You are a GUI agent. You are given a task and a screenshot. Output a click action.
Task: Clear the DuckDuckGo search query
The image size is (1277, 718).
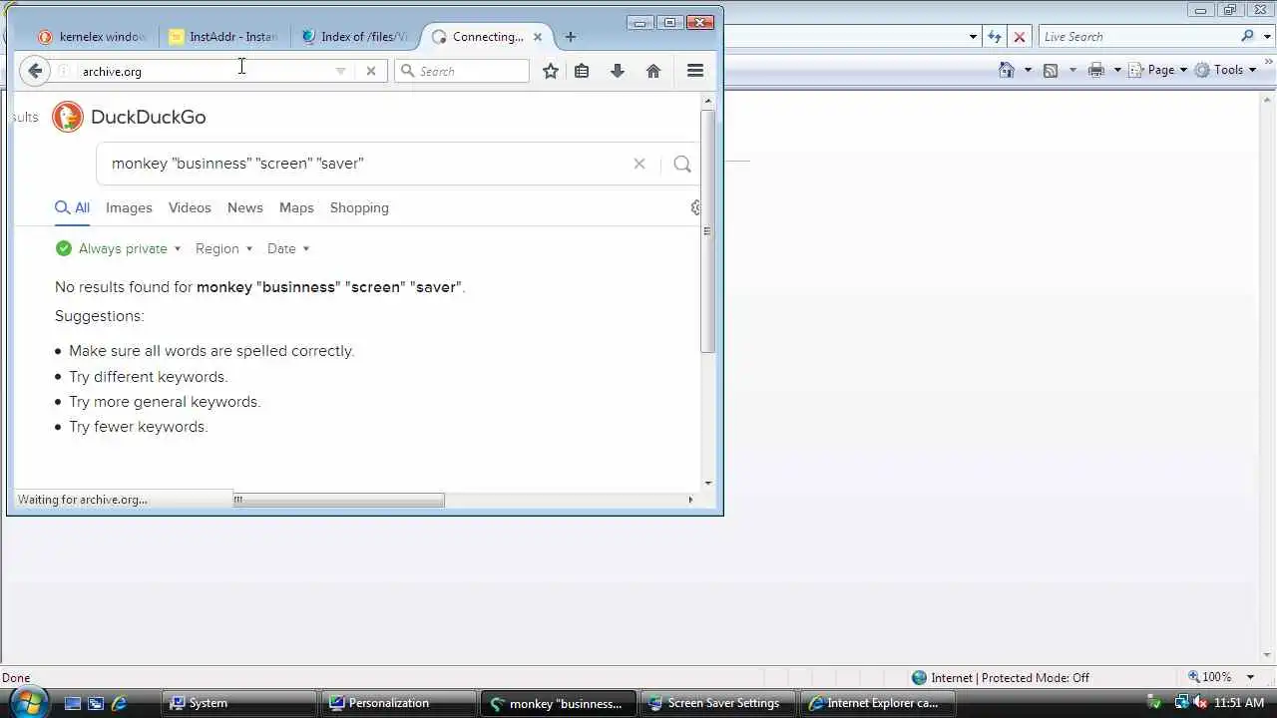[639, 164]
